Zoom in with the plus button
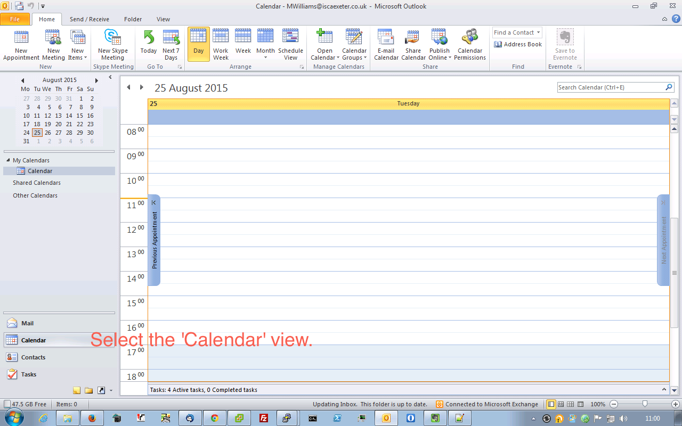682x426 pixels. pos(676,404)
